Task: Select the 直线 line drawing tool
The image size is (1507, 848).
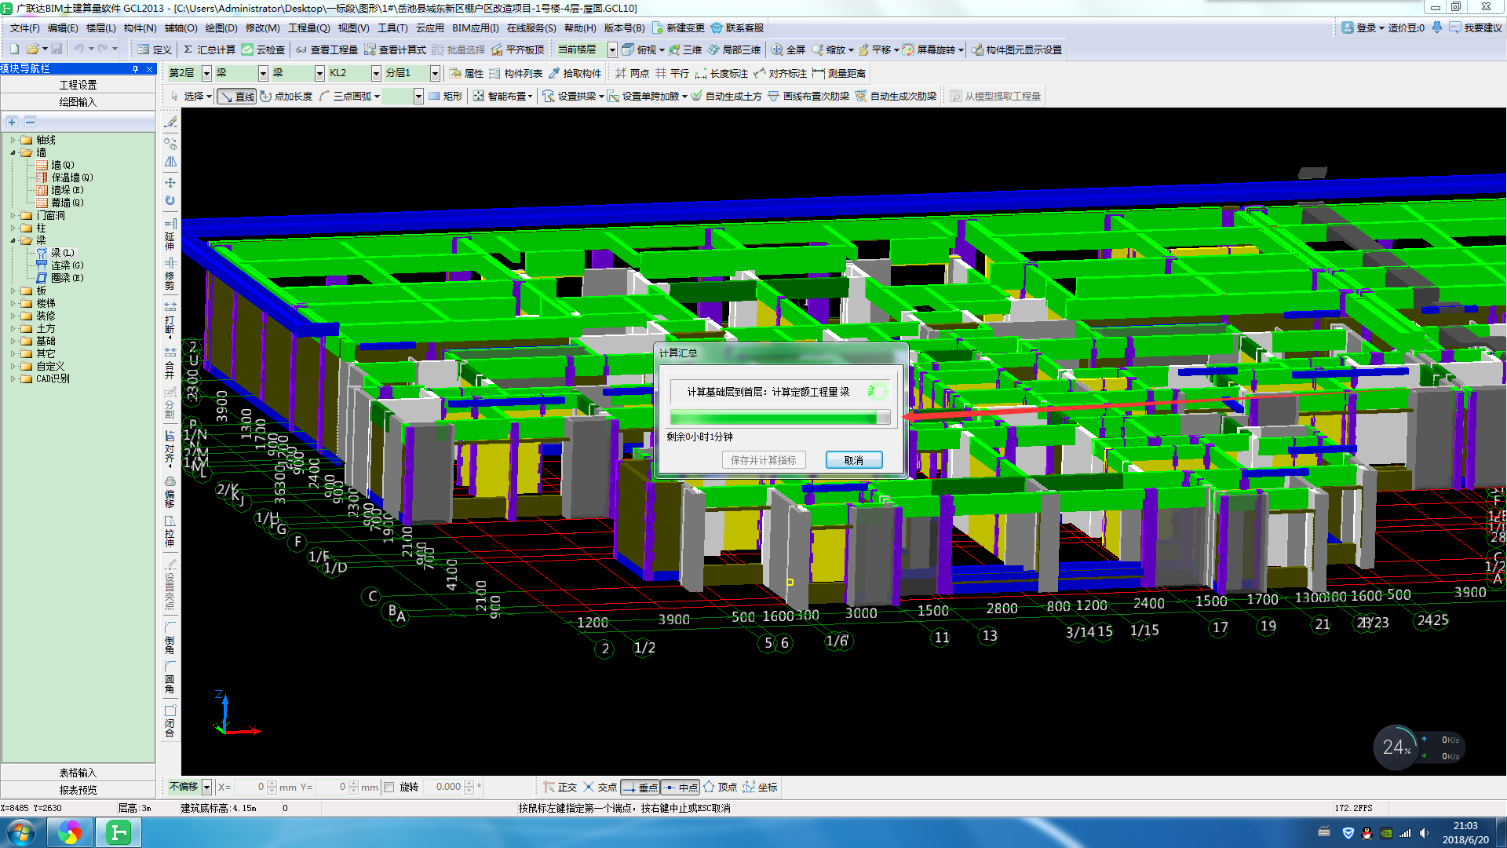Action: pyautogui.click(x=237, y=96)
